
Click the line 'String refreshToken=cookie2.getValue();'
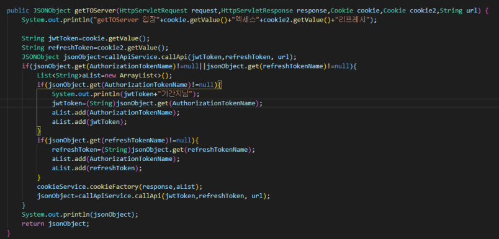[95, 48]
